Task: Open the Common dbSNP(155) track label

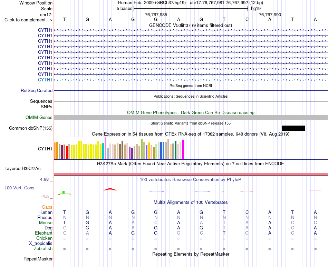Action: [31, 128]
